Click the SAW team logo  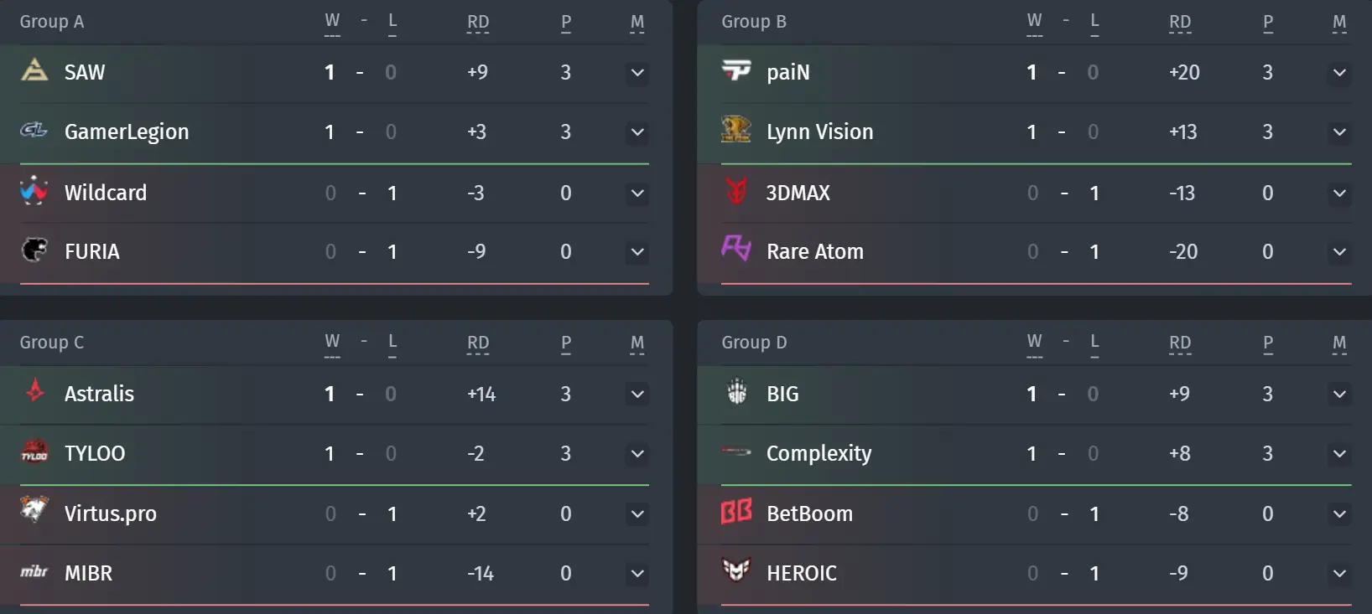(x=34, y=70)
